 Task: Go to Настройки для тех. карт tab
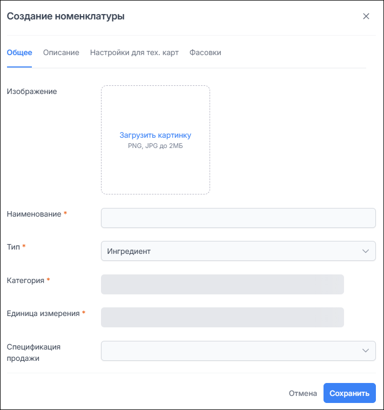tap(134, 52)
